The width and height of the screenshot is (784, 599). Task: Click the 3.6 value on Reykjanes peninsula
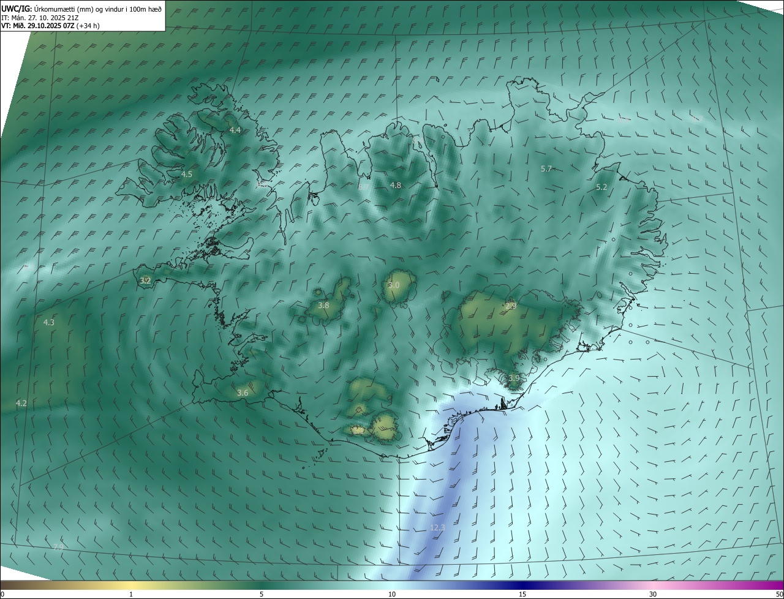[x=243, y=393]
